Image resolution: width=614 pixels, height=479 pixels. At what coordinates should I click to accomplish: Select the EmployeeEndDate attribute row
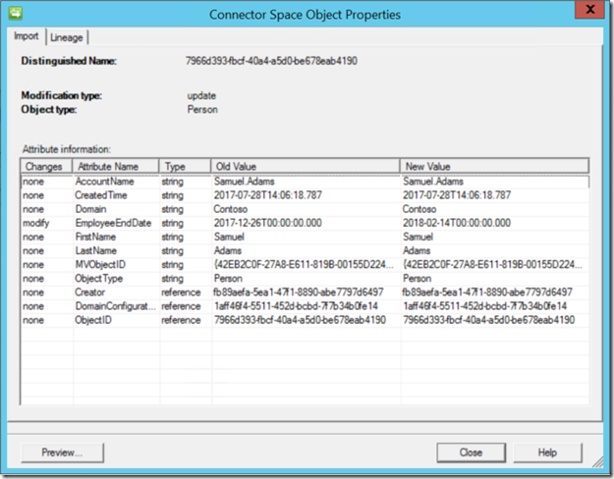306,223
